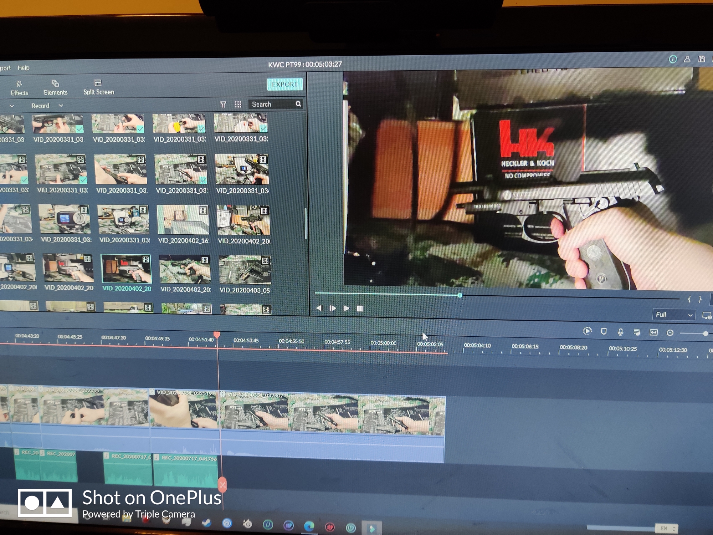Click the play button in preview
Viewport: 713px width, 535px height.
point(346,308)
